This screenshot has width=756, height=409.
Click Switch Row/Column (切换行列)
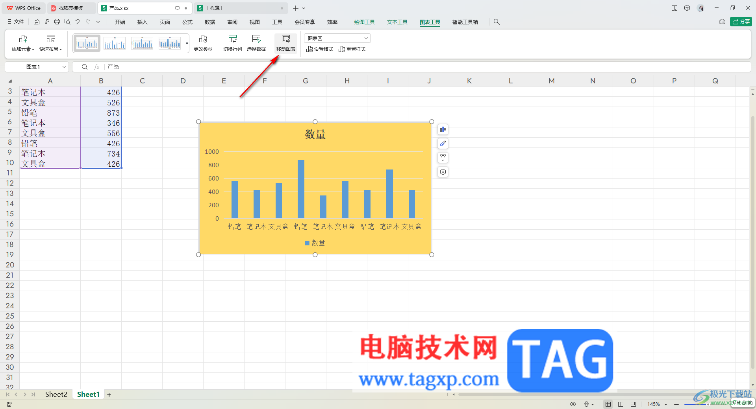click(x=232, y=43)
